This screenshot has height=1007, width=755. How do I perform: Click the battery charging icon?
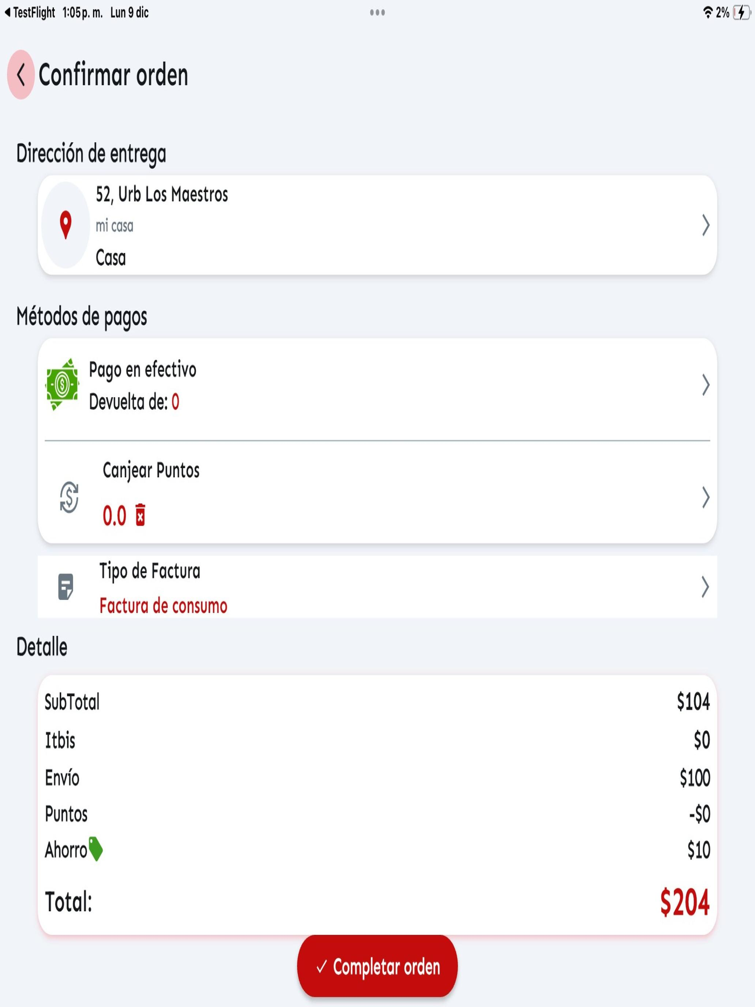(741, 12)
